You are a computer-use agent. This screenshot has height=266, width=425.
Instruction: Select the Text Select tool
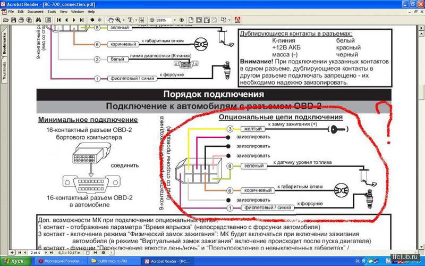point(130,20)
